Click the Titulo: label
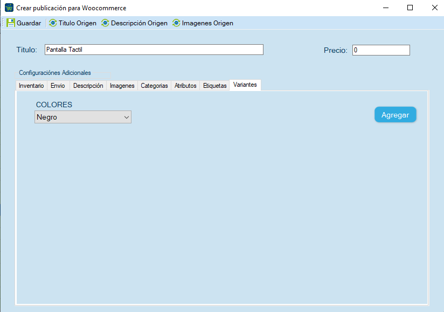Screen dimensions: 444x312 (x=26, y=50)
